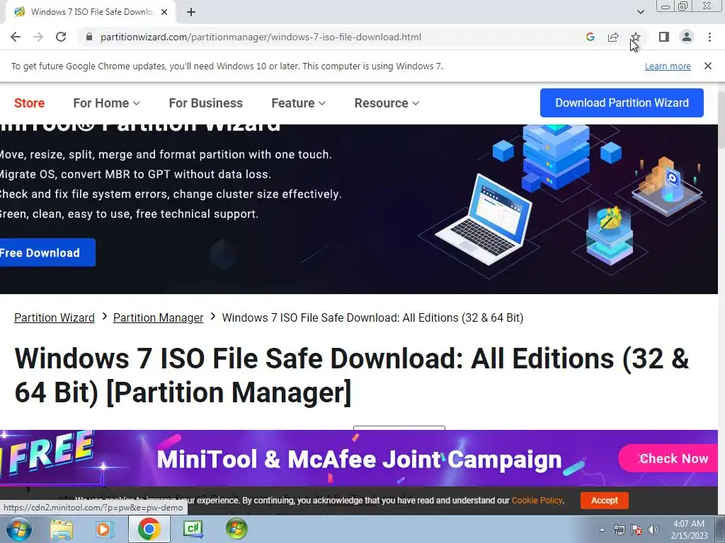Screen dimensions: 725x543
Task: Click the forward navigation arrow
Action: coord(38,37)
